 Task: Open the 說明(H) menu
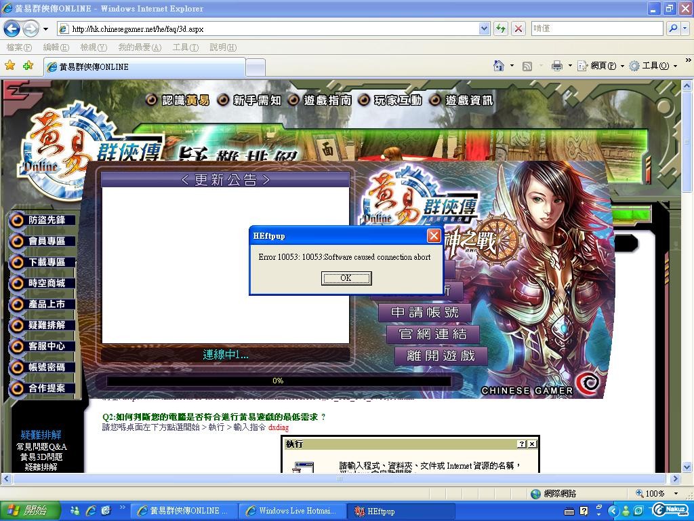pos(223,47)
